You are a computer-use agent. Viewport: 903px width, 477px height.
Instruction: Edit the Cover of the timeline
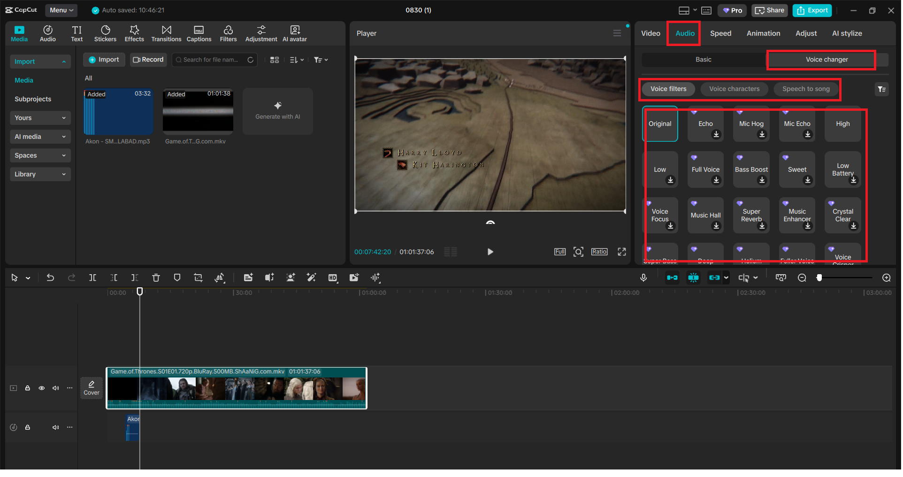[x=92, y=388]
